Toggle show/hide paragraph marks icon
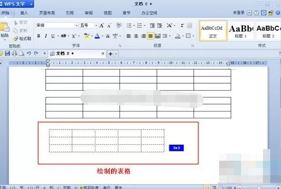This screenshot has height=189, width=281. [x=189, y=26]
